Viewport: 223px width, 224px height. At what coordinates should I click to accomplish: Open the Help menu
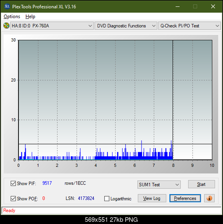[31, 17]
